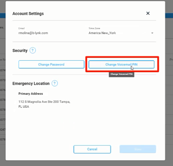Image resolution: width=173 pixels, height=166 pixels.
Task: Select the America New_York time zone value
Action: [102, 33]
